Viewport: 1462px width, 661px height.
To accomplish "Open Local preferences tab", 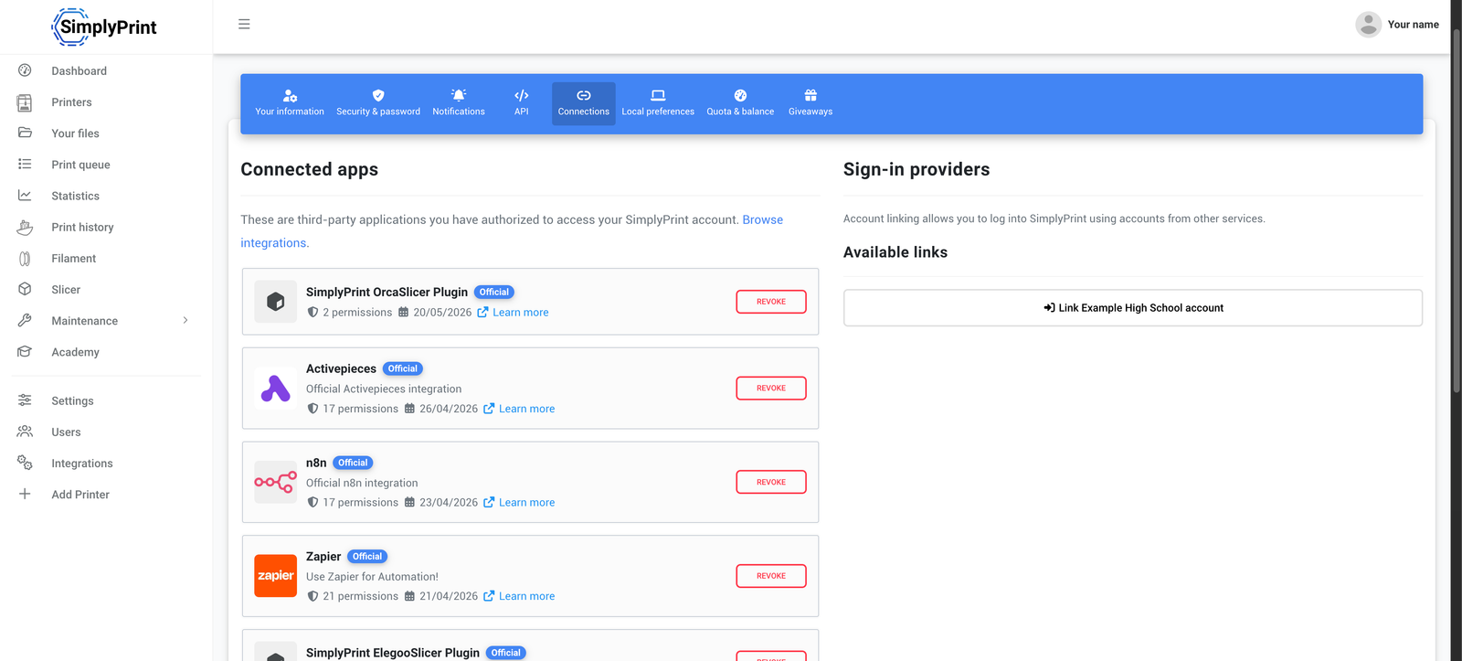I will pyautogui.click(x=658, y=103).
